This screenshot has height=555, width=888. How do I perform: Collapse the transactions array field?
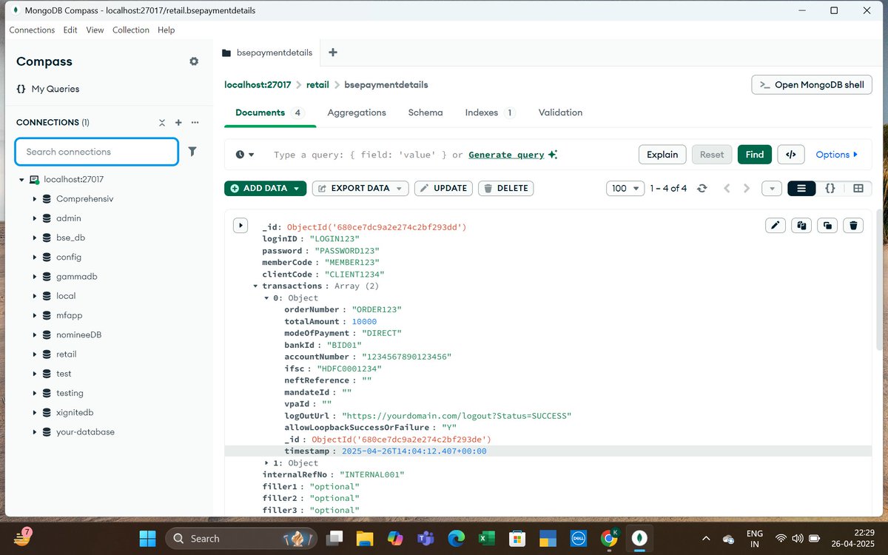click(255, 286)
